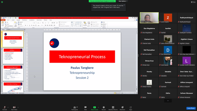This screenshot has height=111, width=197.
Task: Open the View Options dropdown
Action: [x=123, y=1]
